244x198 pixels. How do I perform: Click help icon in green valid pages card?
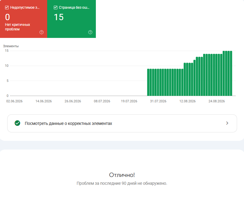[x=90, y=32]
